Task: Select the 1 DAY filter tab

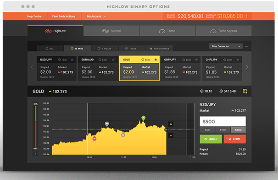Action: pos(132,49)
